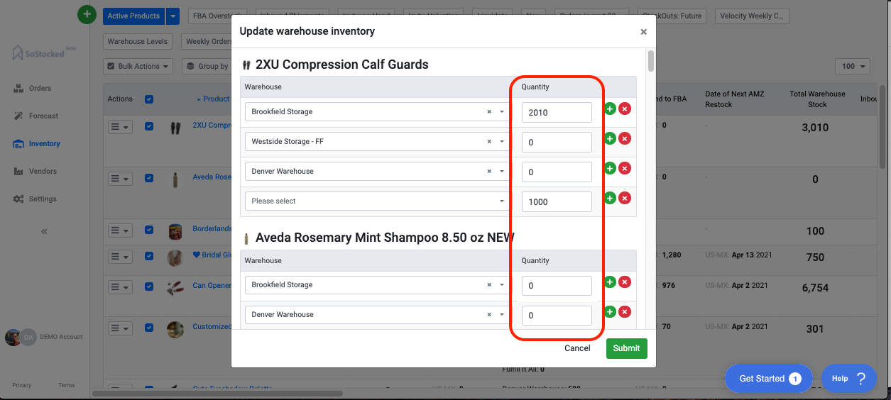Image resolution: width=891 pixels, height=400 pixels.
Task: Clear Brookfield Storage selection for Aveda Shampoo
Action: click(x=489, y=285)
